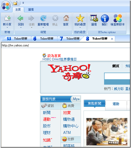
Task: Open the 威力彩 hot search link
Action: point(119,89)
